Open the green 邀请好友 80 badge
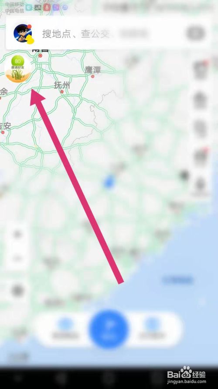Image resolution: width=218 pixels, height=389 pixels. click(18, 69)
